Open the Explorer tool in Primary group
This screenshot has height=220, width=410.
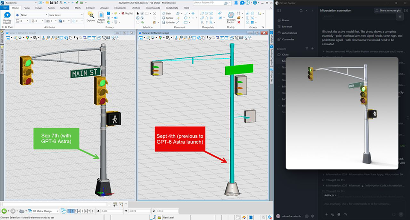(x=91, y=17)
